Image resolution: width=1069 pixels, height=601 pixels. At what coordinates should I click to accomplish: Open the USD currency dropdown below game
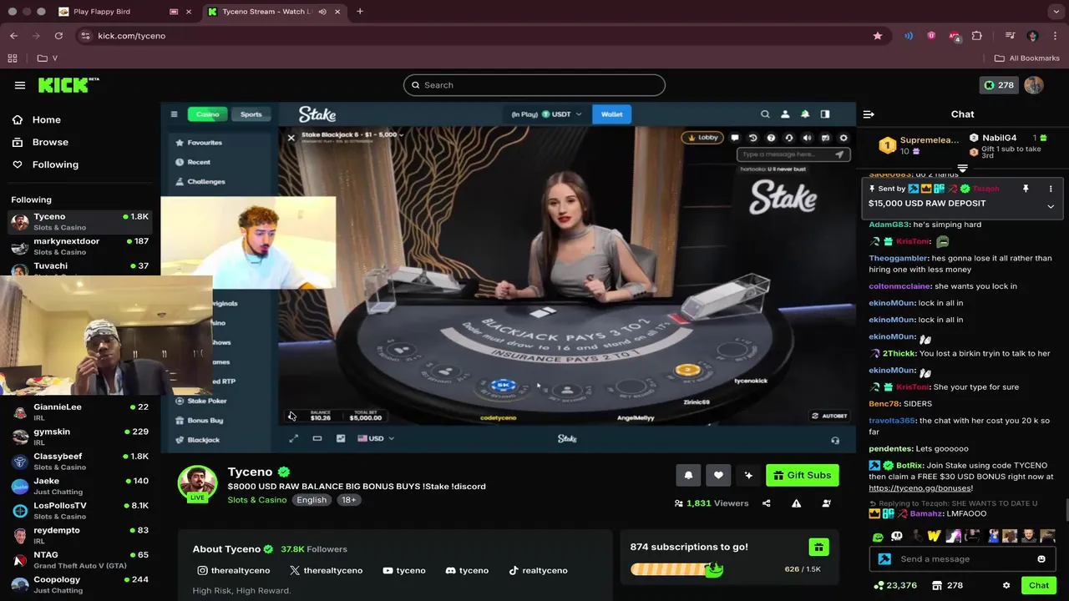[376, 438]
